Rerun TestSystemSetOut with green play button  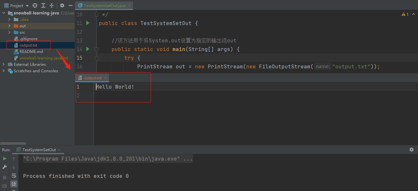pyautogui.click(x=4, y=159)
